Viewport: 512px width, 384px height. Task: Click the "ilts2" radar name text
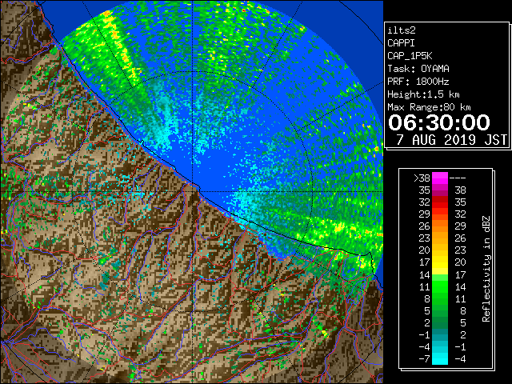point(402,30)
